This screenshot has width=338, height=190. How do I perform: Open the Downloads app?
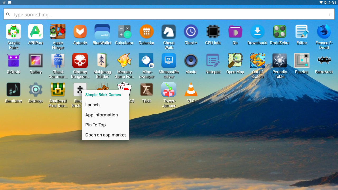[257, 32]
